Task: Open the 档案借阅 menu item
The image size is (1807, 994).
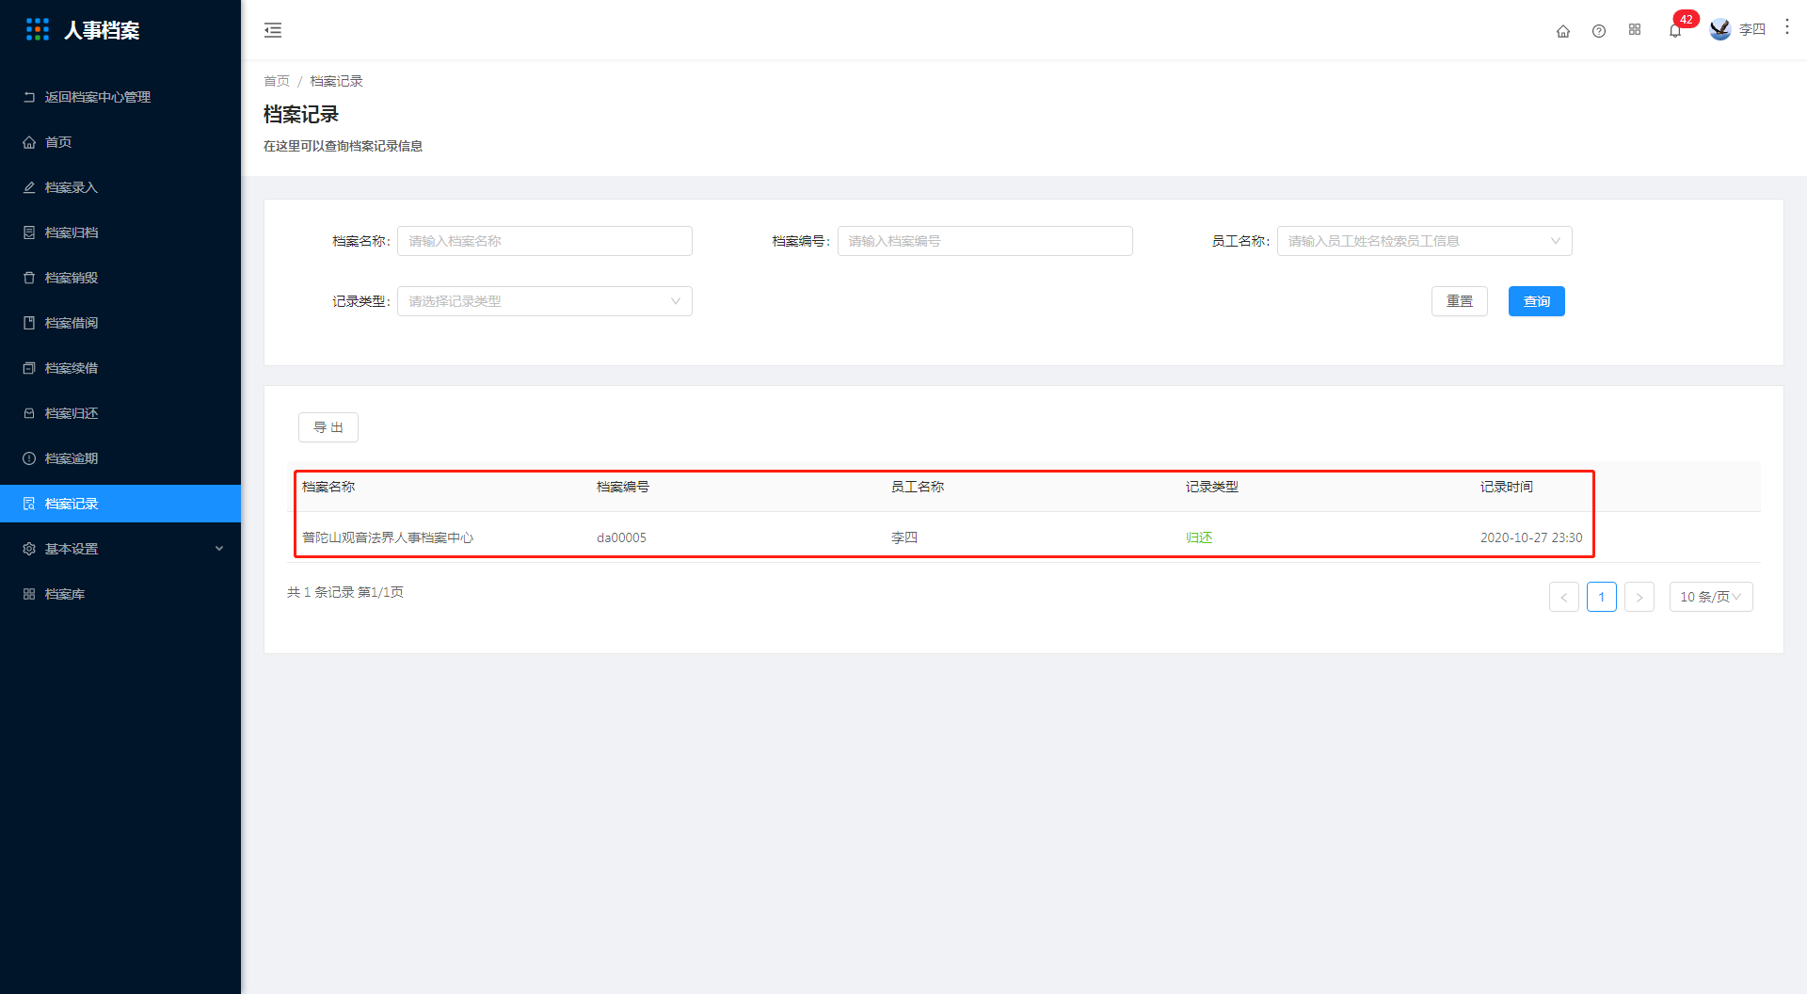Action: [120, 323]
